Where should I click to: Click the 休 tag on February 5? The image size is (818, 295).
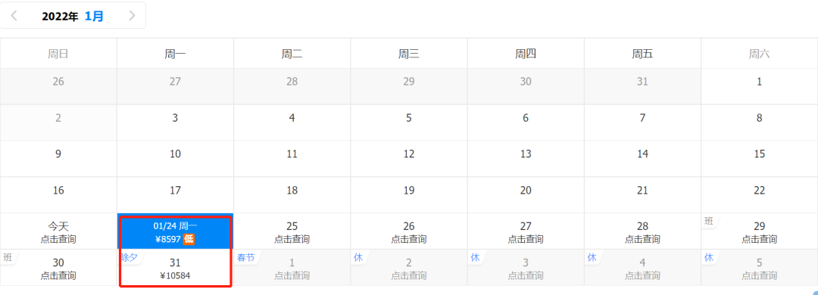(x=708, y=257)
